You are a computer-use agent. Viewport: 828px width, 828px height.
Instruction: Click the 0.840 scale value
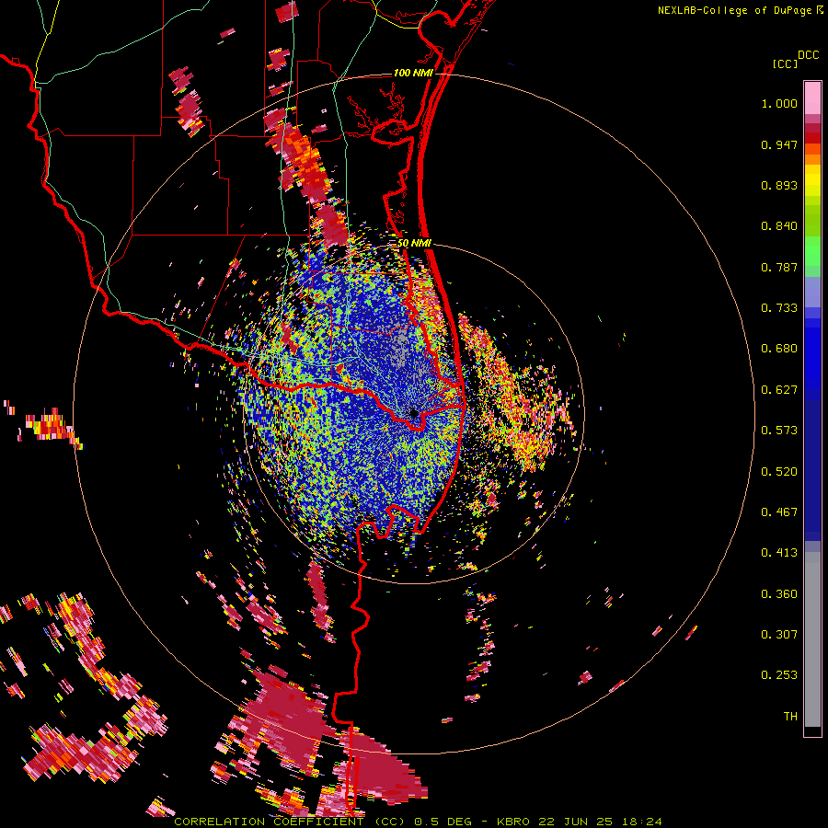[x=779, y=226]
